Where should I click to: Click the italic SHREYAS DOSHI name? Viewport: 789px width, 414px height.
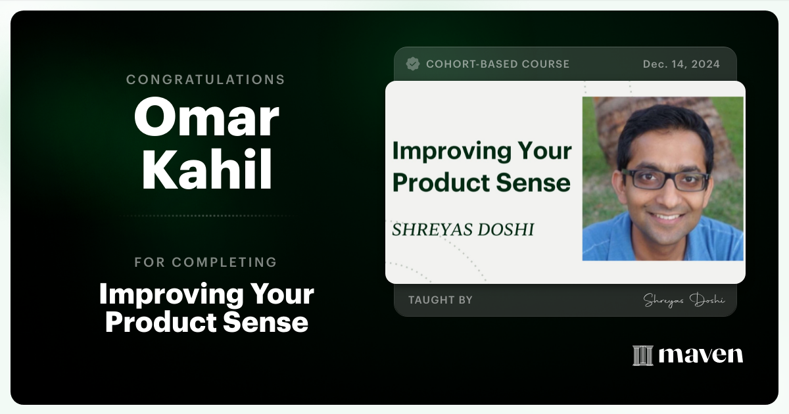[463, 229]
